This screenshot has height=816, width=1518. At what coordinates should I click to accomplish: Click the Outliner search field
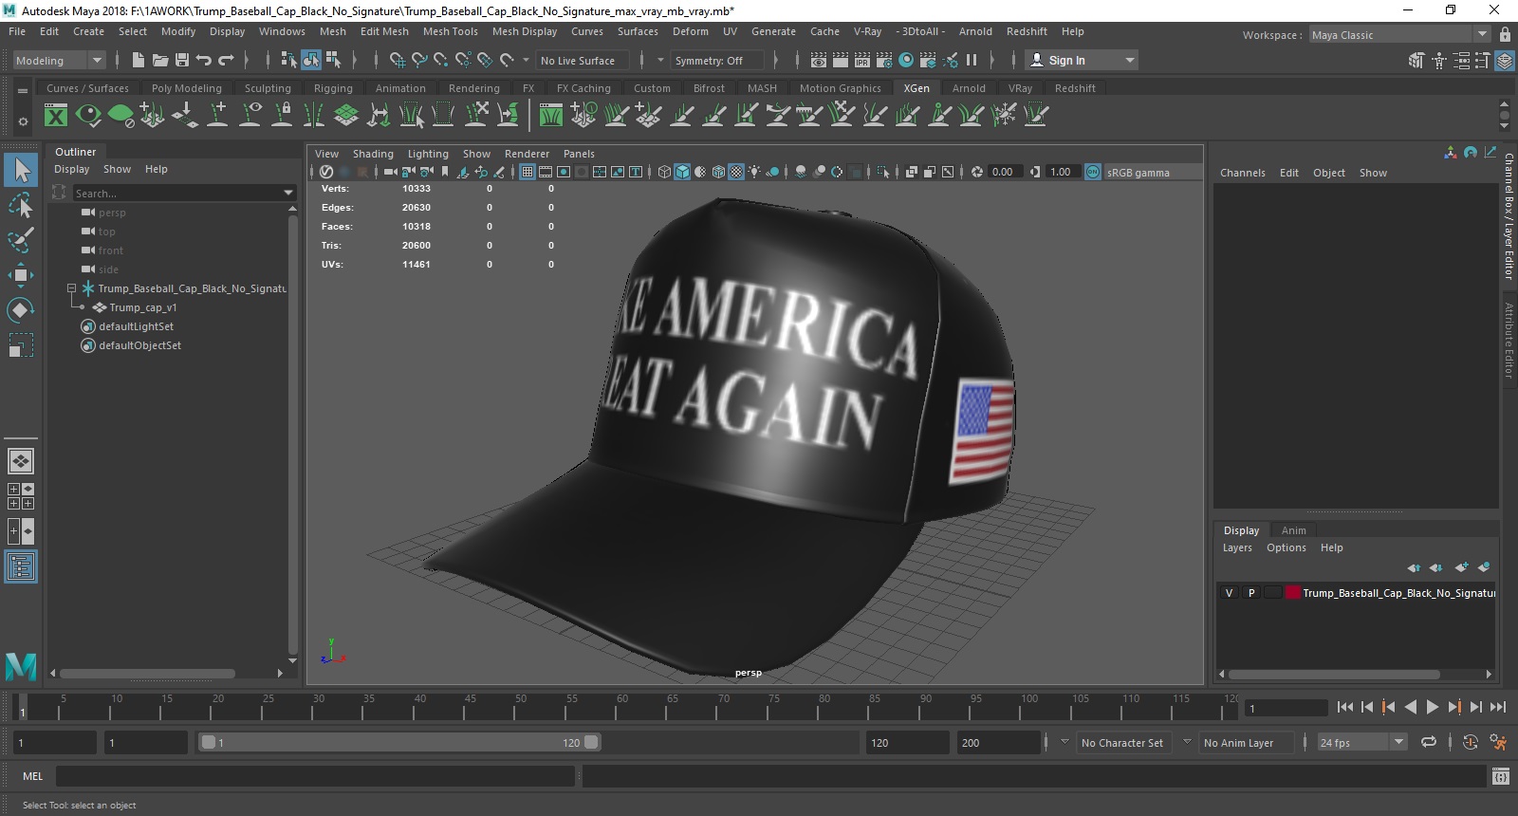pos(177,193)
